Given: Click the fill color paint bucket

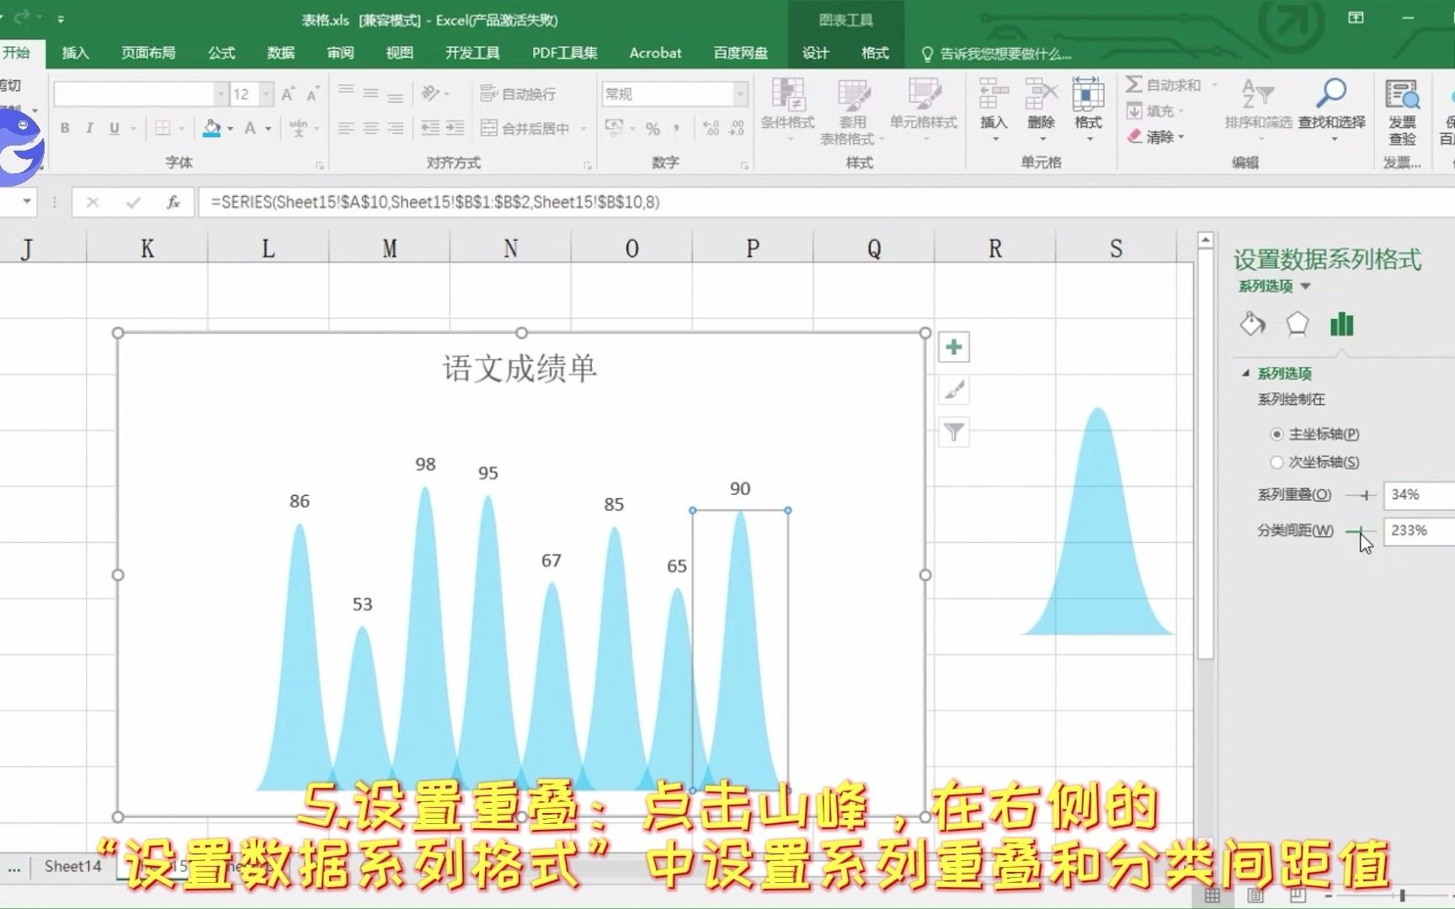Looking at the screenshot, I should point(212,128).
